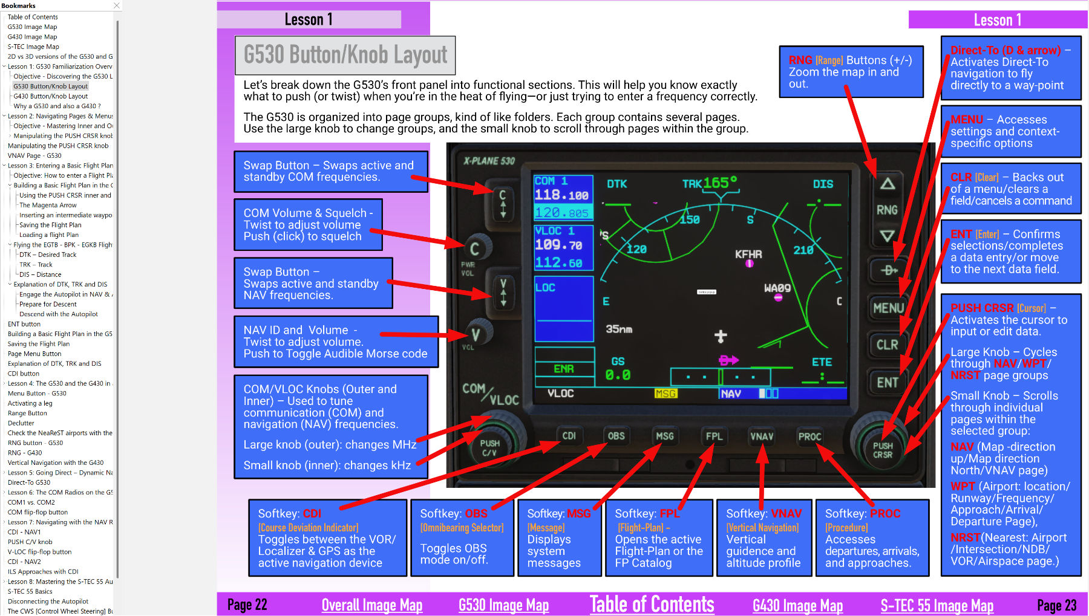The image size is (1089, 616).
Task: Open the COM flip-flop button bookmark
Action: (x=38, y=512)
